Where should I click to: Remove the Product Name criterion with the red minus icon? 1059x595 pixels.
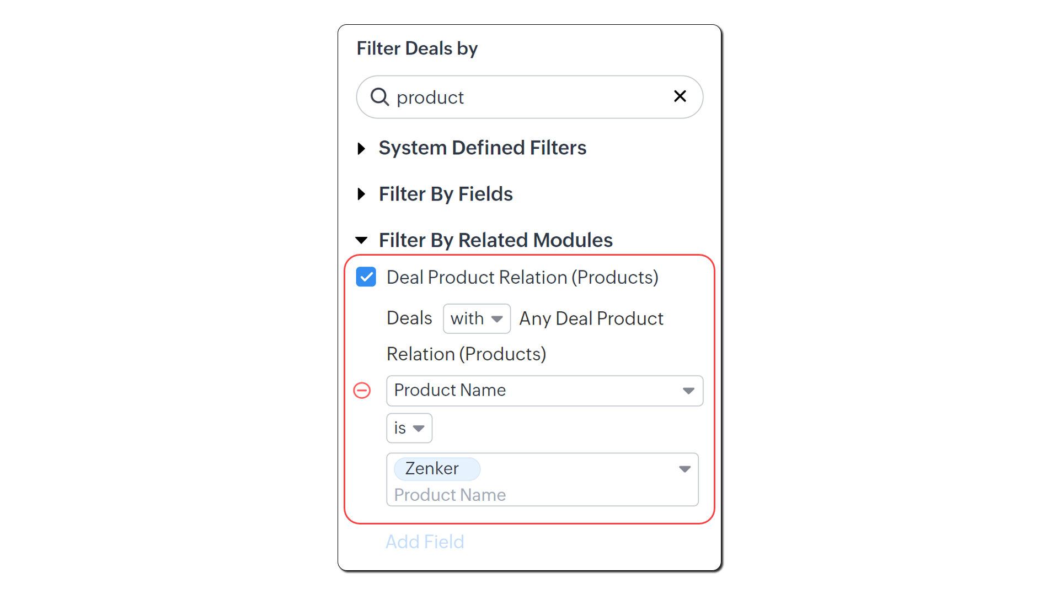click(362, 391)
